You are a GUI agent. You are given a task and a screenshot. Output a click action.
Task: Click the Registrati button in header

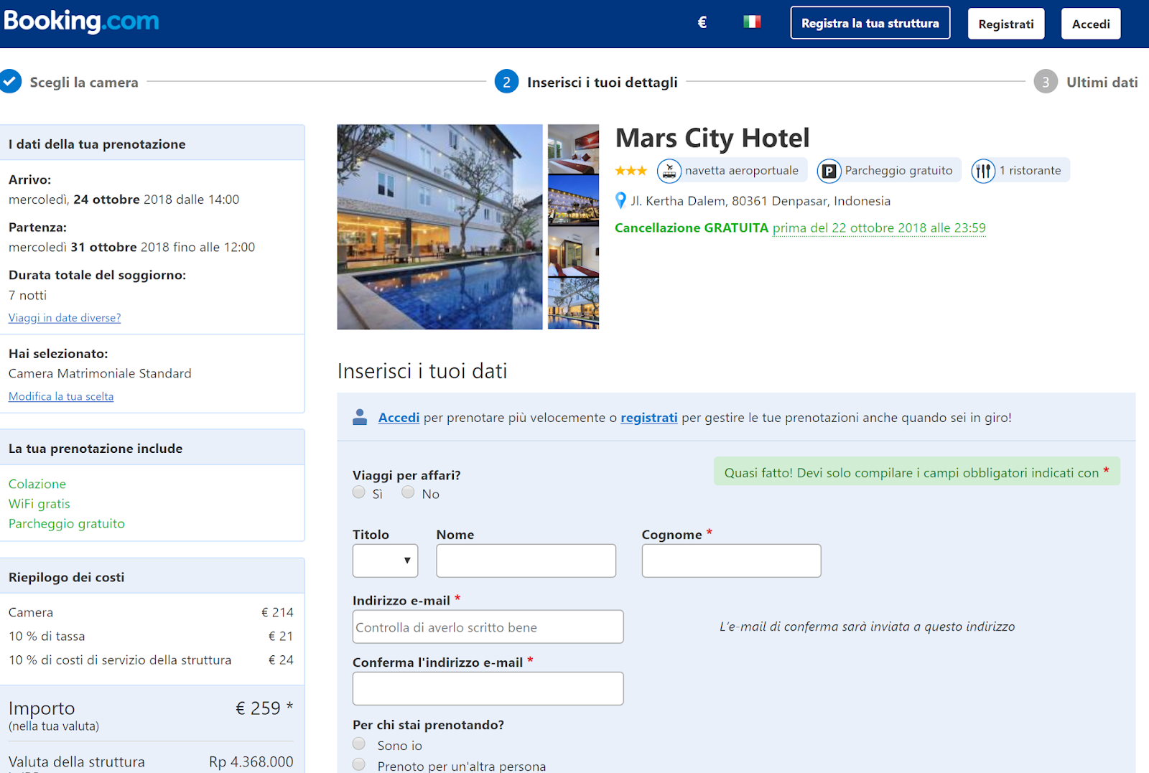click(1006, 24)
